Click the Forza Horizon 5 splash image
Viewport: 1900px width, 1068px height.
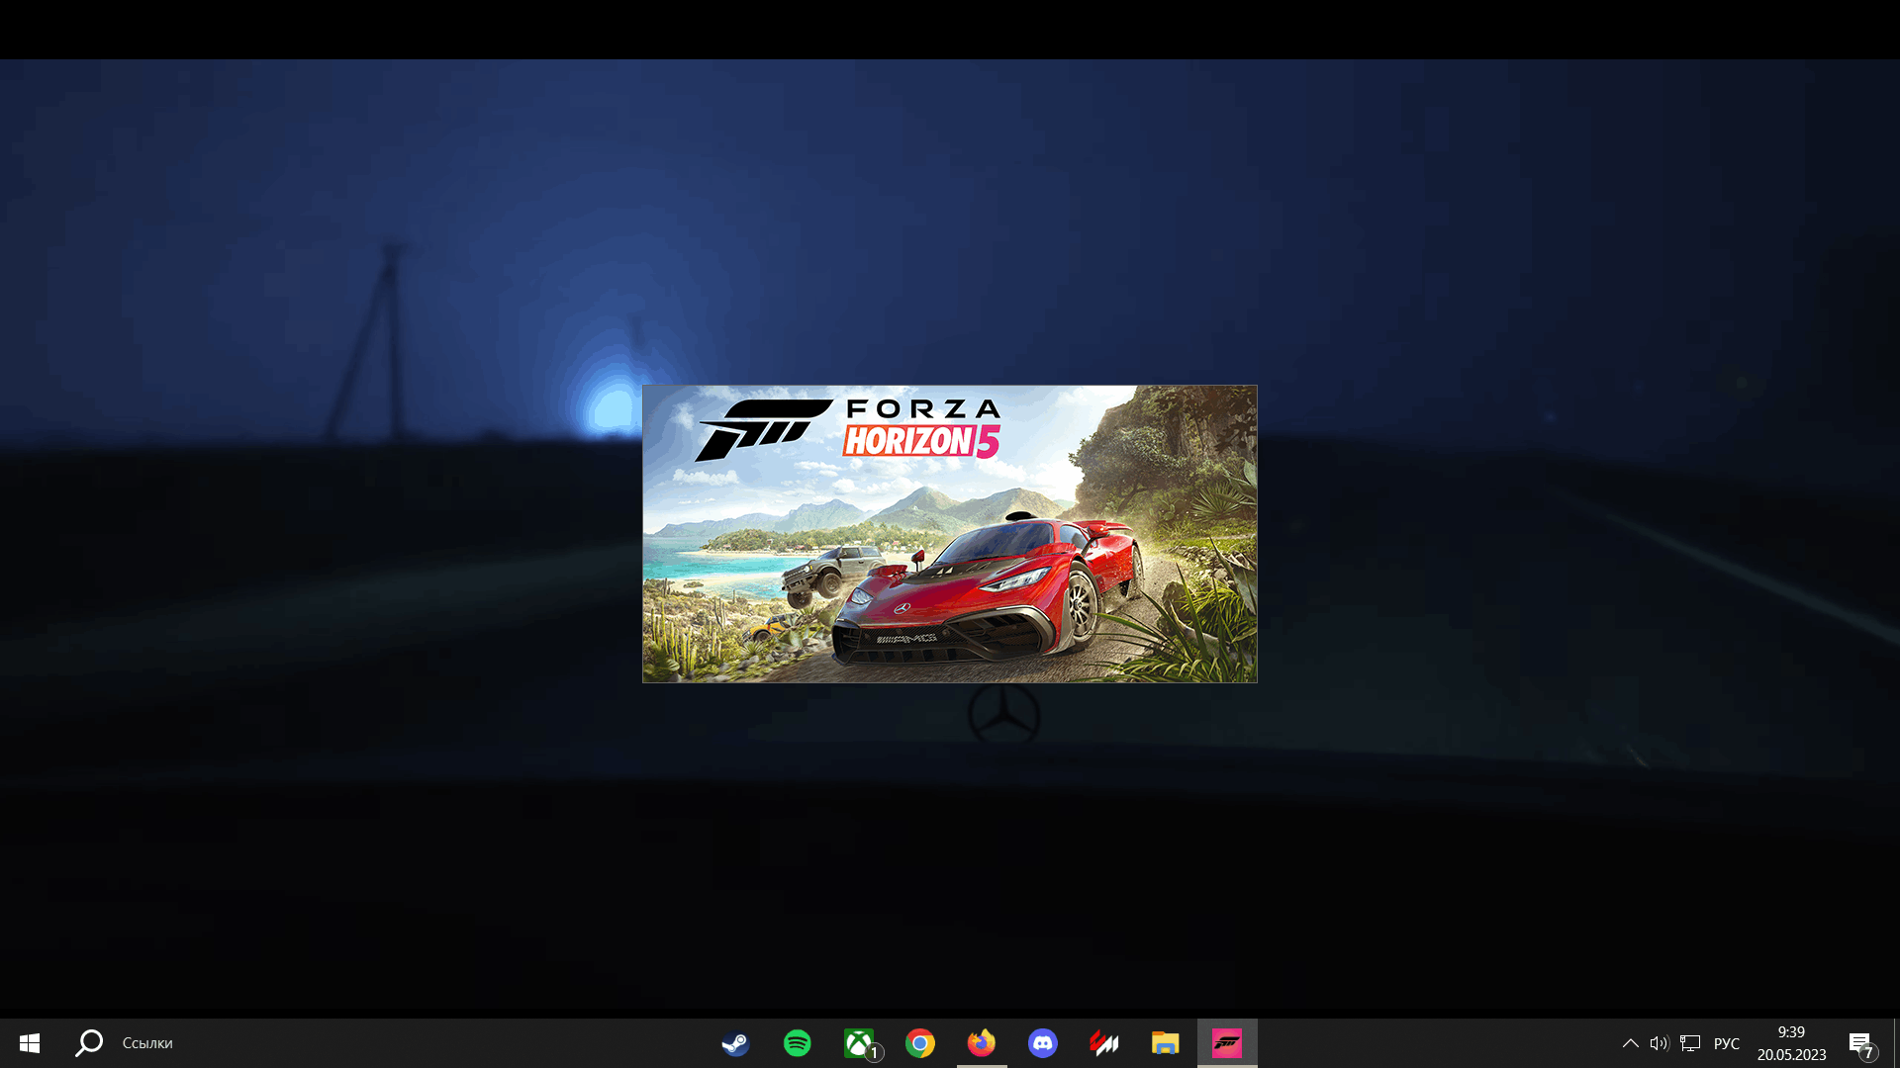950,534
